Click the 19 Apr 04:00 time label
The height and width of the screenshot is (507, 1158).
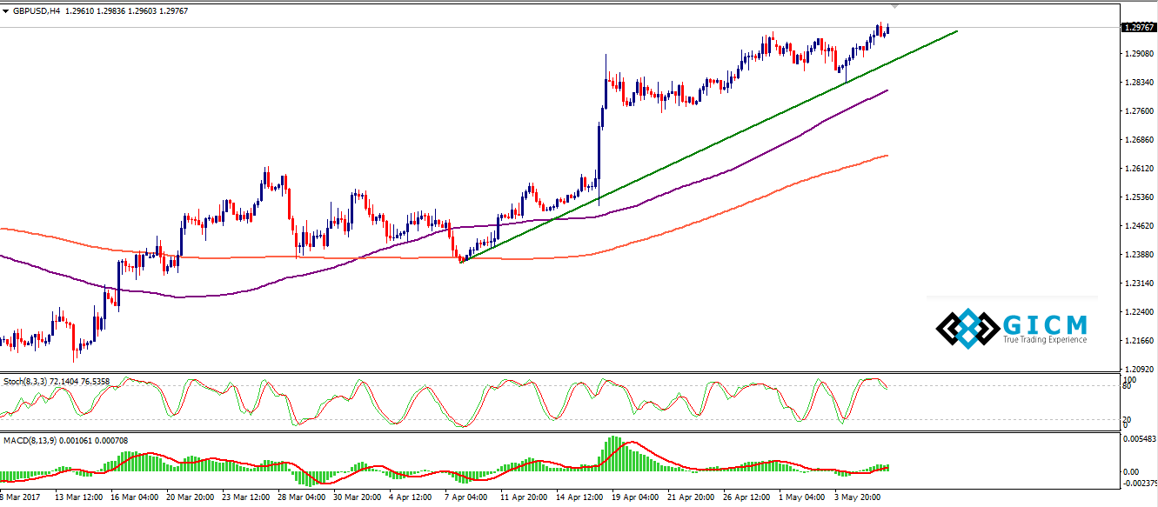(636, 498)
